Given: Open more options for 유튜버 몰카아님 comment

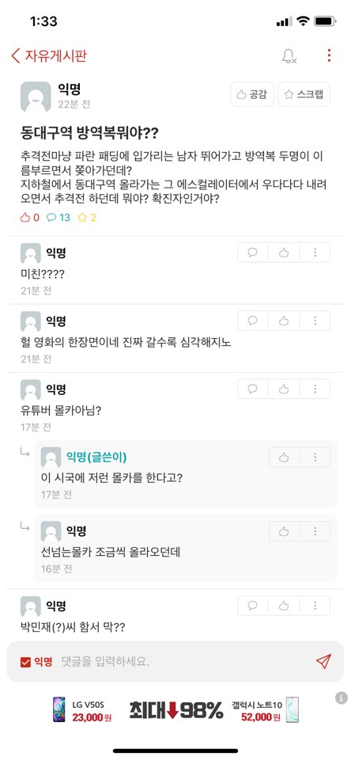Looking at the screenshot, I should 315,389.
